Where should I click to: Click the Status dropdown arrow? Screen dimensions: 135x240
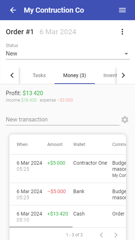coord(126,54)
